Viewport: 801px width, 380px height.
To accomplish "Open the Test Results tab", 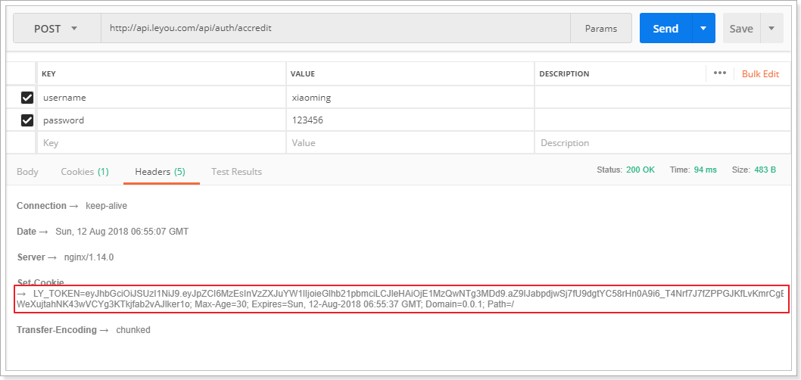I will [x=236, y=172].
